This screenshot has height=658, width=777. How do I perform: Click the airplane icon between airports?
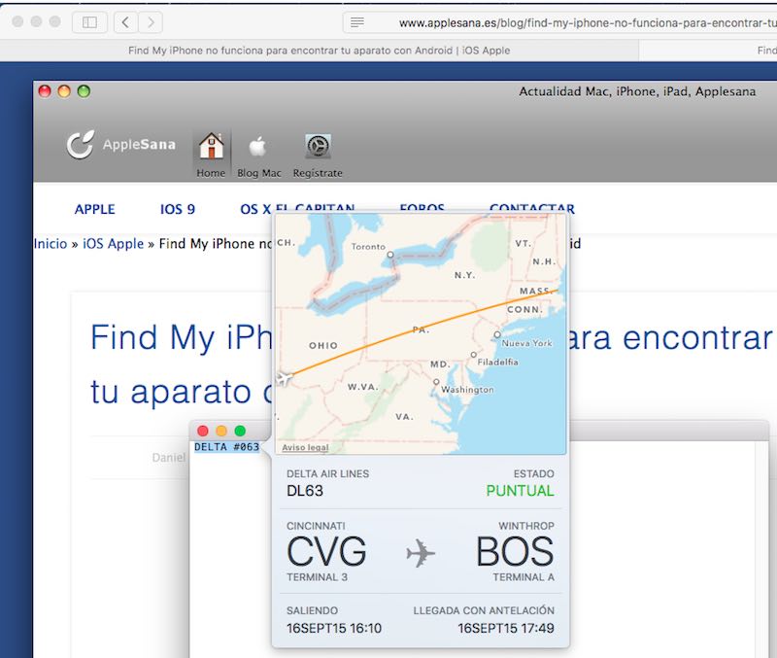(421, 553)
